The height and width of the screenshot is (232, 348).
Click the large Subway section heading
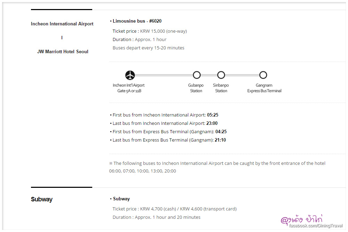coord(41,199)
